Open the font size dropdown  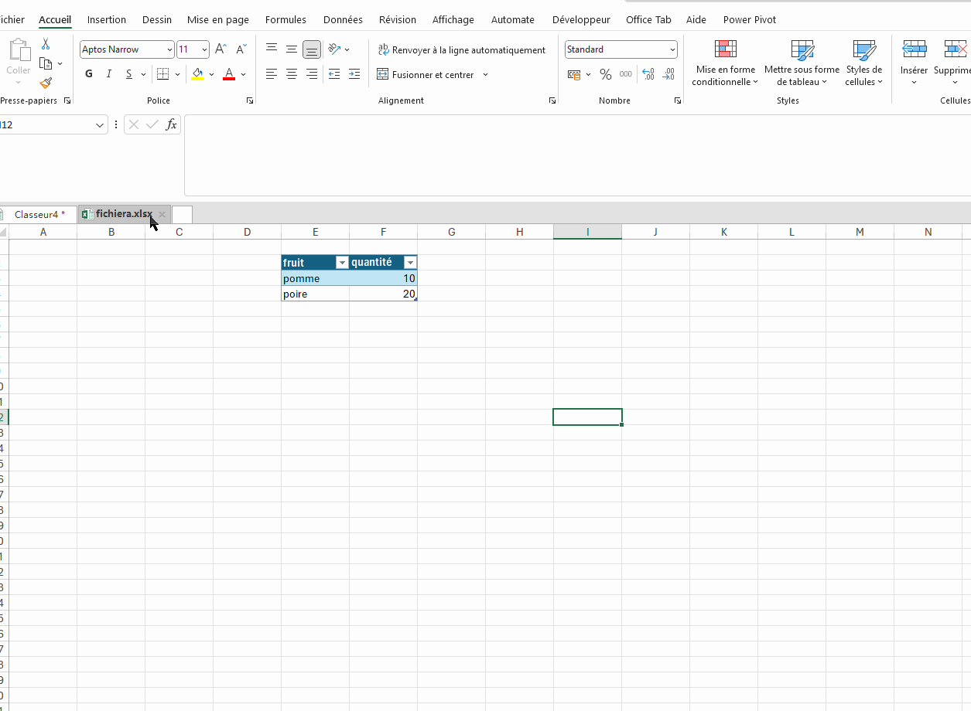204,49
